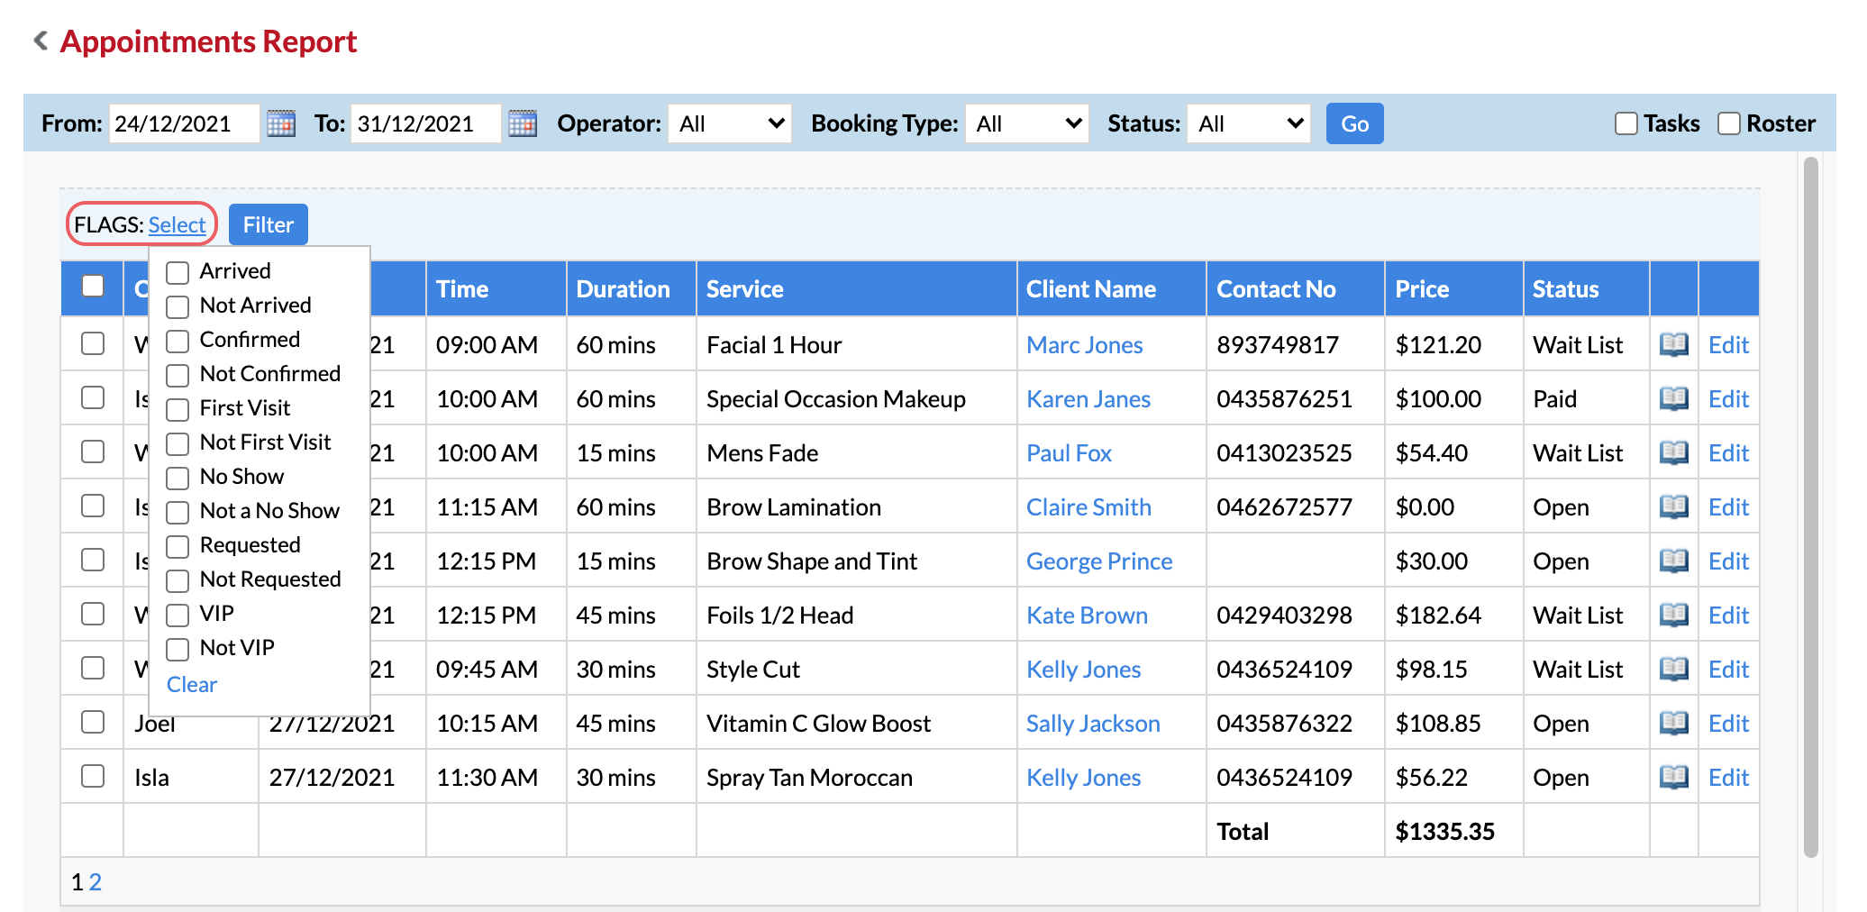Open George Prince client profile

1099,561
